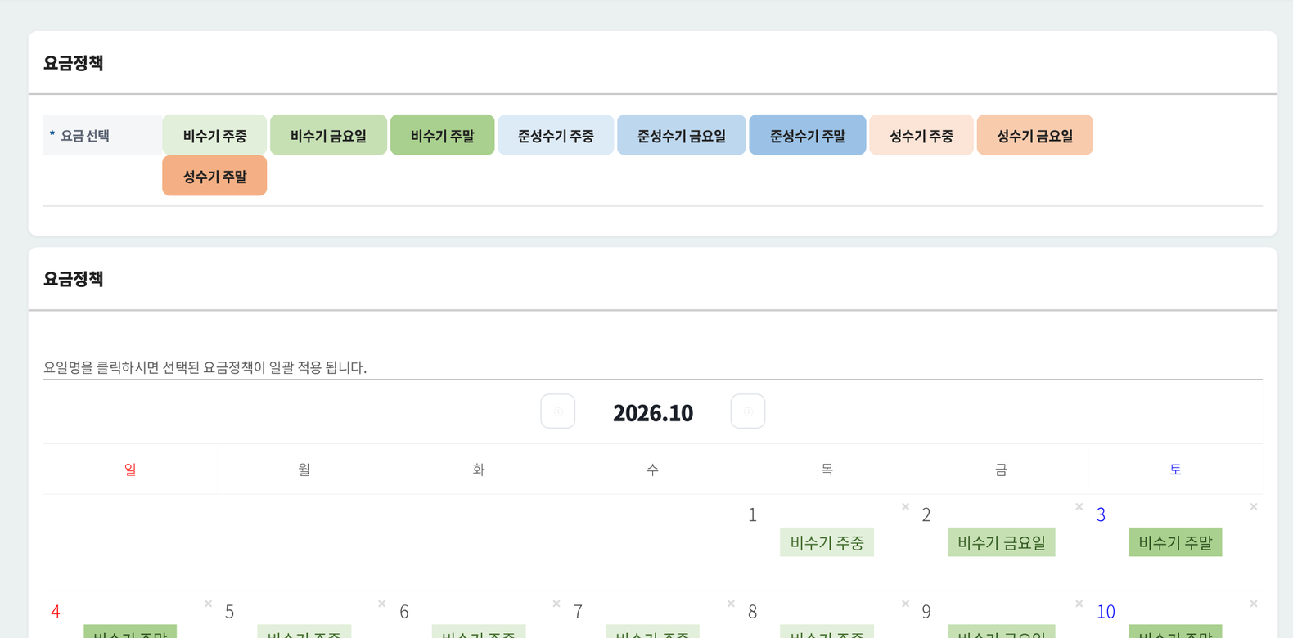
Task: Select the date number 7 in the calendar
Action: point(578,612)
